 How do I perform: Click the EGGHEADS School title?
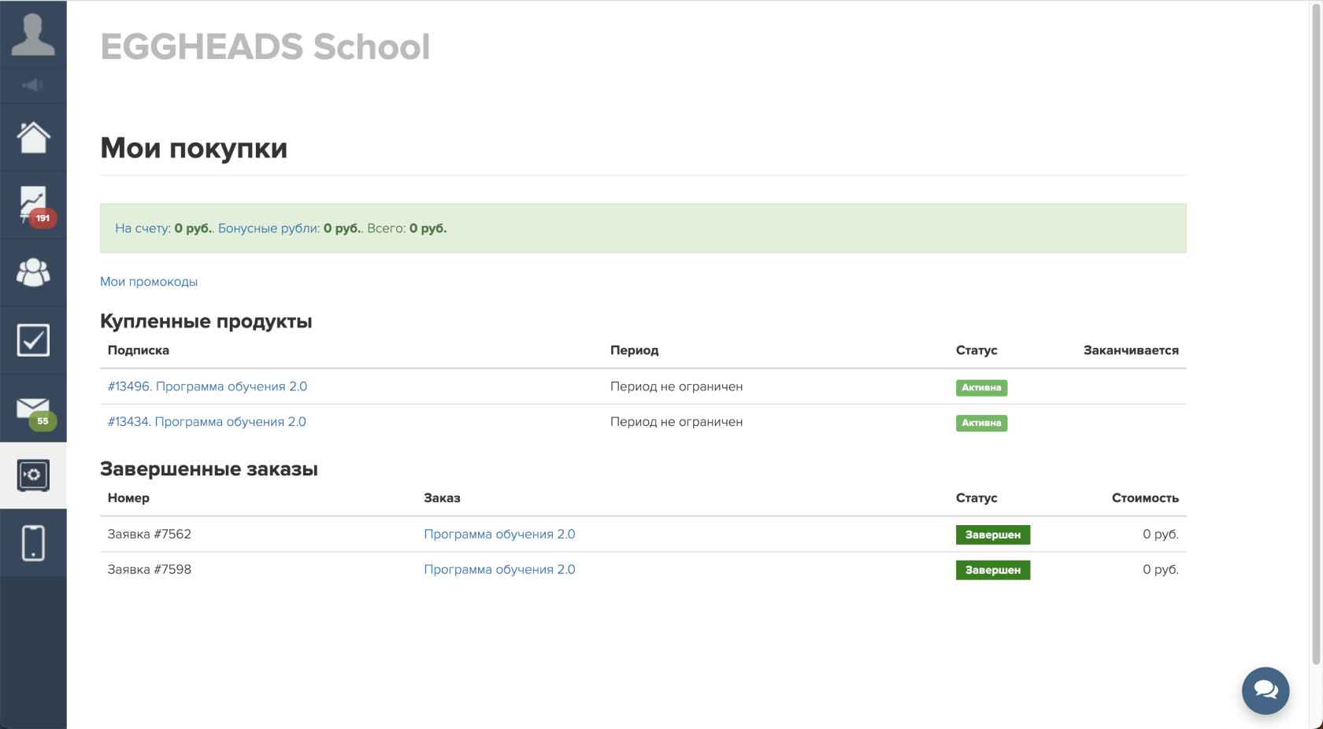[x=265, y=47]
